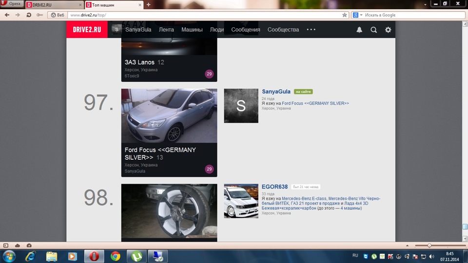Open SanyaGula S avatar thumbnail

(241, 106)
